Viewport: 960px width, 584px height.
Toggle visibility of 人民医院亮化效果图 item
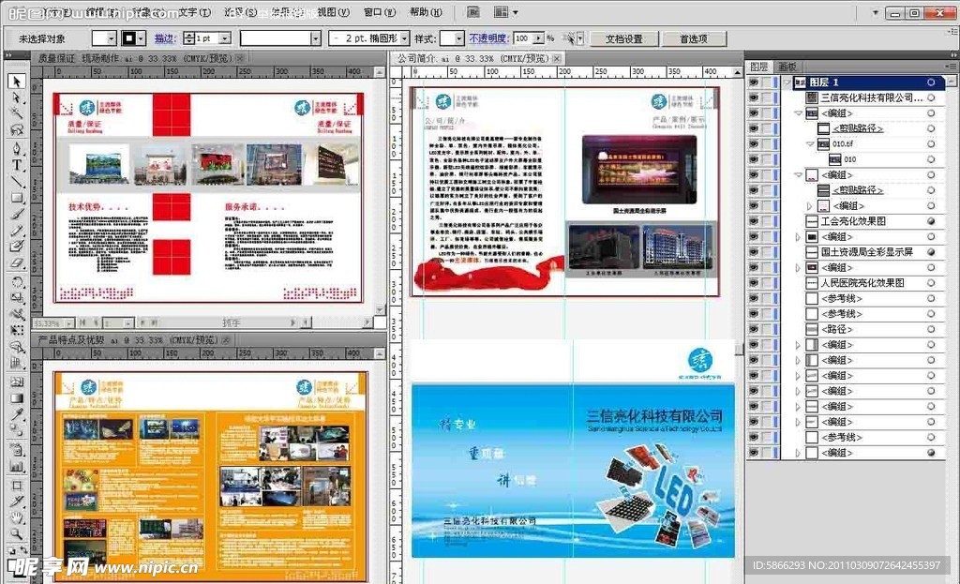pos(753,282)
